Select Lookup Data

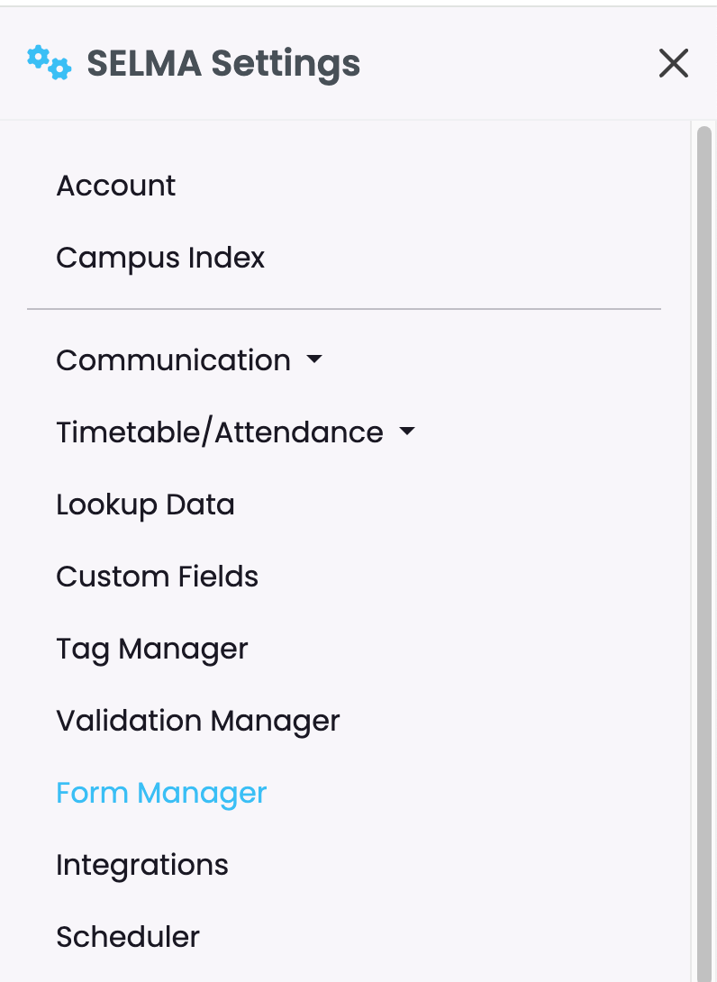pos(145,505)
